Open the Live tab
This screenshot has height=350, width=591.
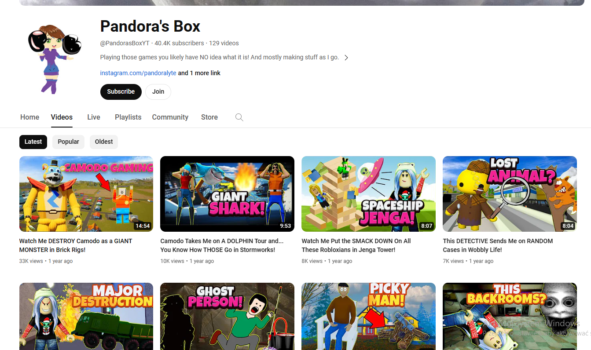94,117
